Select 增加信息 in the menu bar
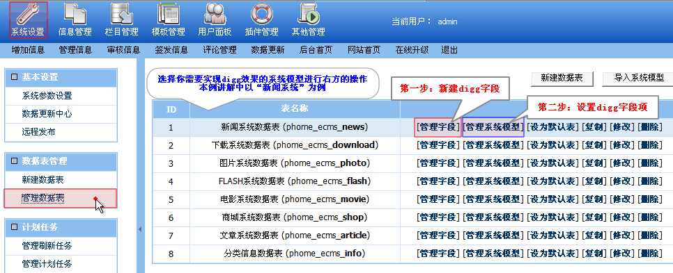The height and width of the screenshot is (273, 673). click(x=29, y=50)
